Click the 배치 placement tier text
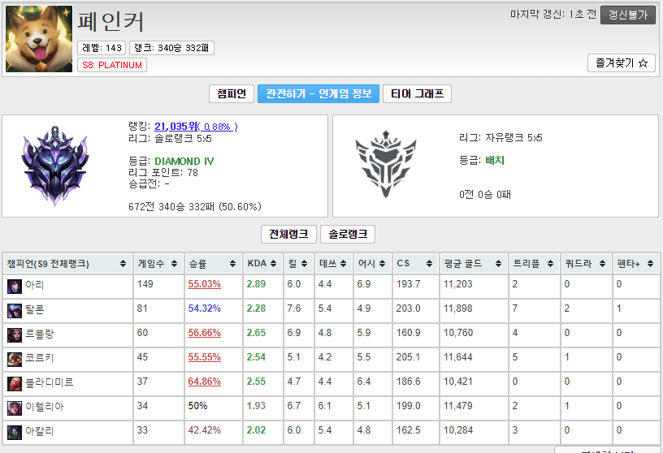663x453 pixels. pos(495,160)
